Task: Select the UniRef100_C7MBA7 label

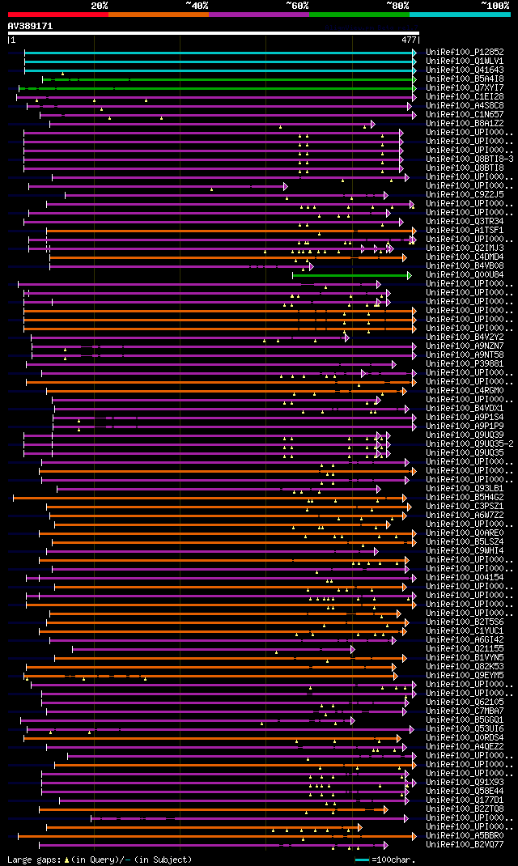Action: pyautogui.click(x=465, y=711)
